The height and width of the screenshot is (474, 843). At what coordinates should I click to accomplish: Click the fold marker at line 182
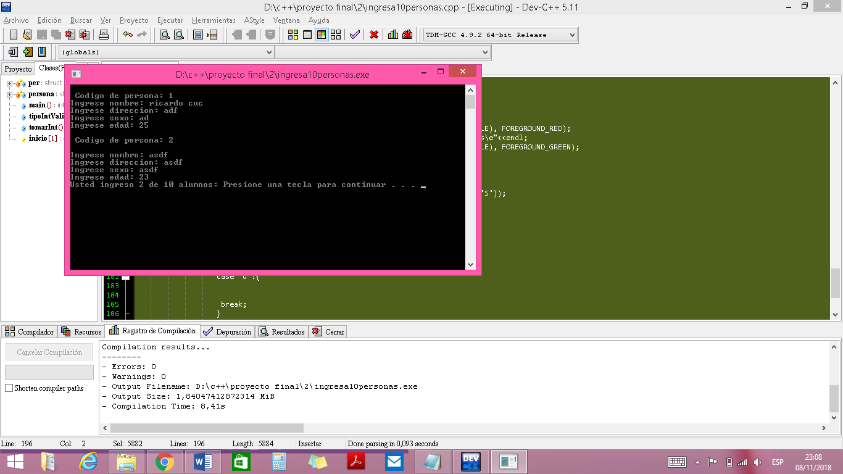(125, 277)
